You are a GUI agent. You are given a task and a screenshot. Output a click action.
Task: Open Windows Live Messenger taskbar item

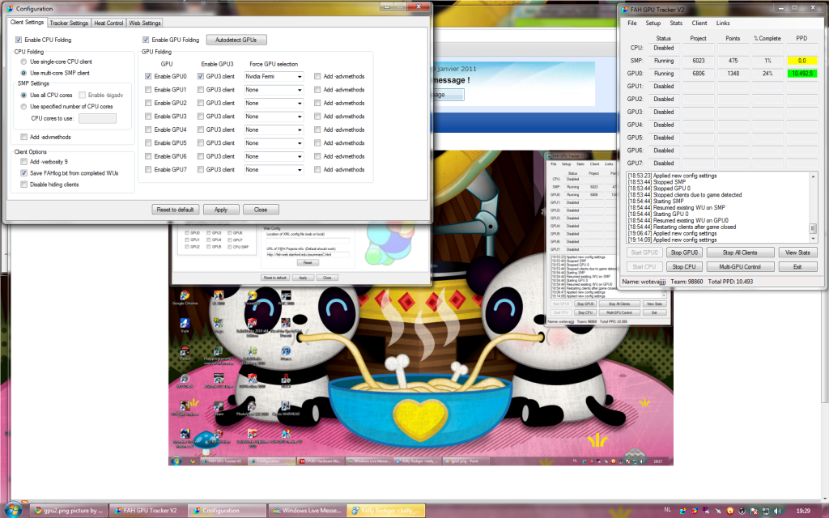[306, 511]
